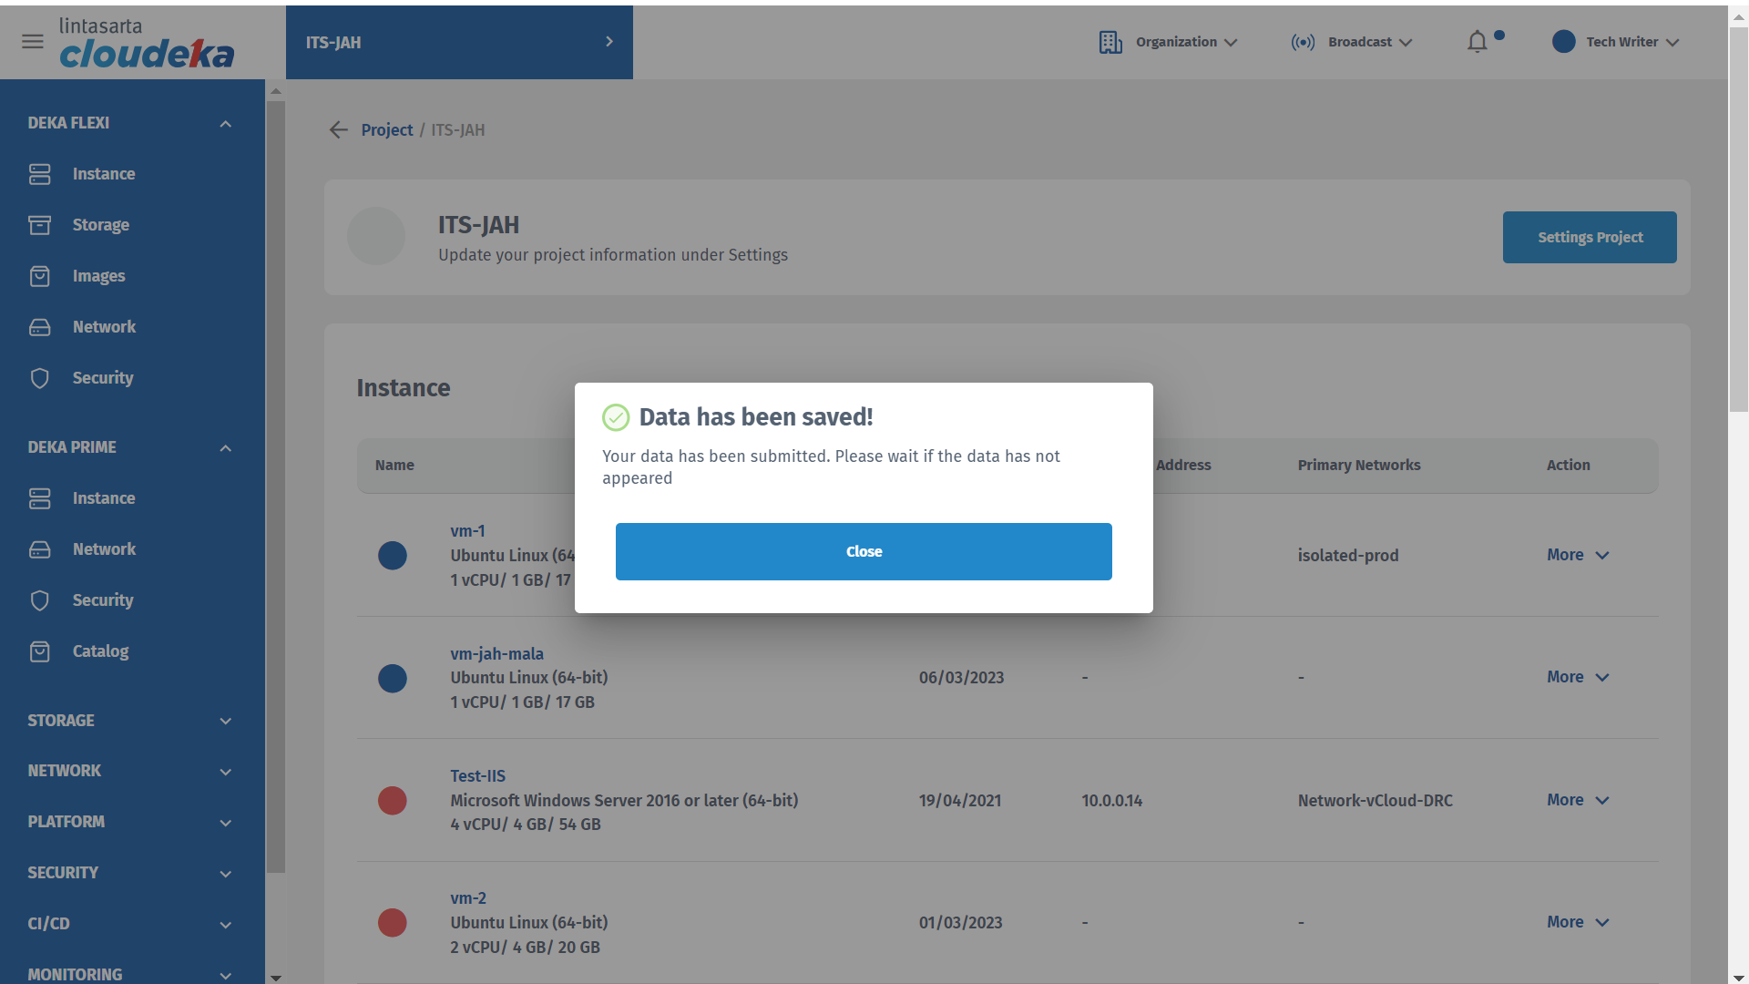Click the Broadcast signal icon
1749x984 pixels.
[1303, 42]
